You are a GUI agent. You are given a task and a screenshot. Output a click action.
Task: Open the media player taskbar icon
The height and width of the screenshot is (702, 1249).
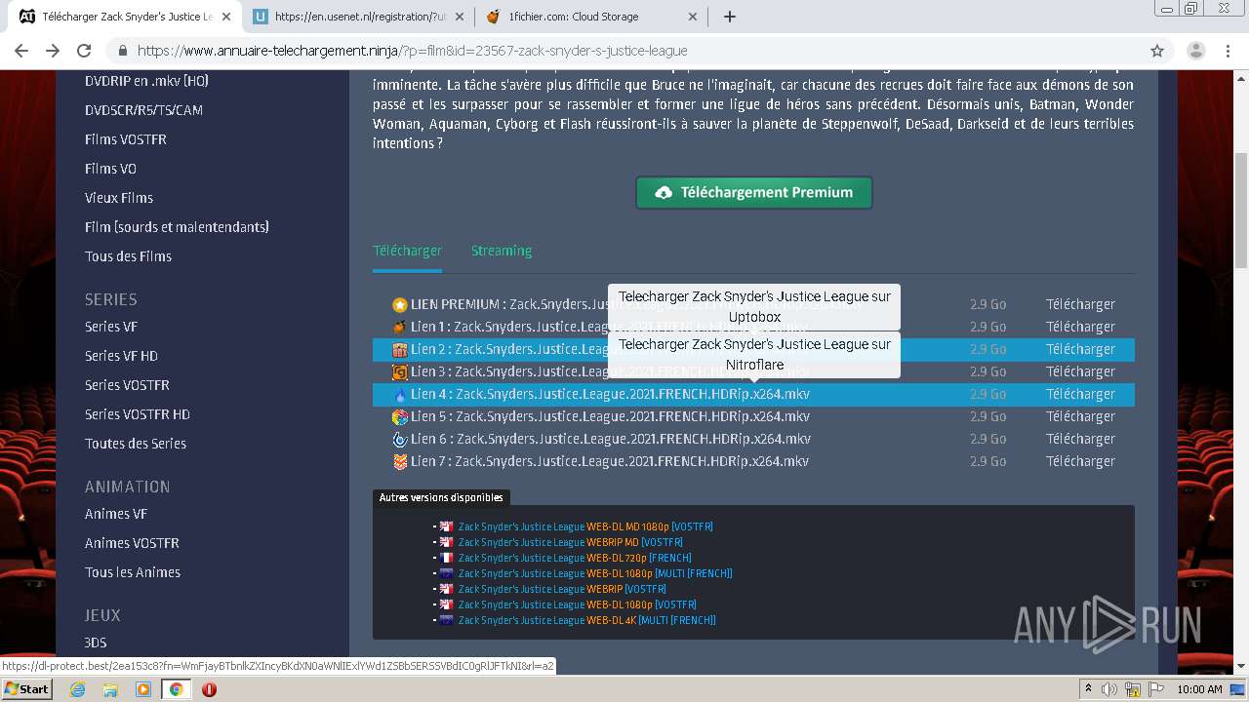(143, 689)
